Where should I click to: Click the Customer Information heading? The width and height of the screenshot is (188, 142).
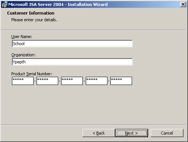point(31,13)
